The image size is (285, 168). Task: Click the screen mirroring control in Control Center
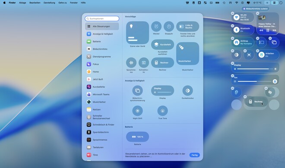click(274, 42)
